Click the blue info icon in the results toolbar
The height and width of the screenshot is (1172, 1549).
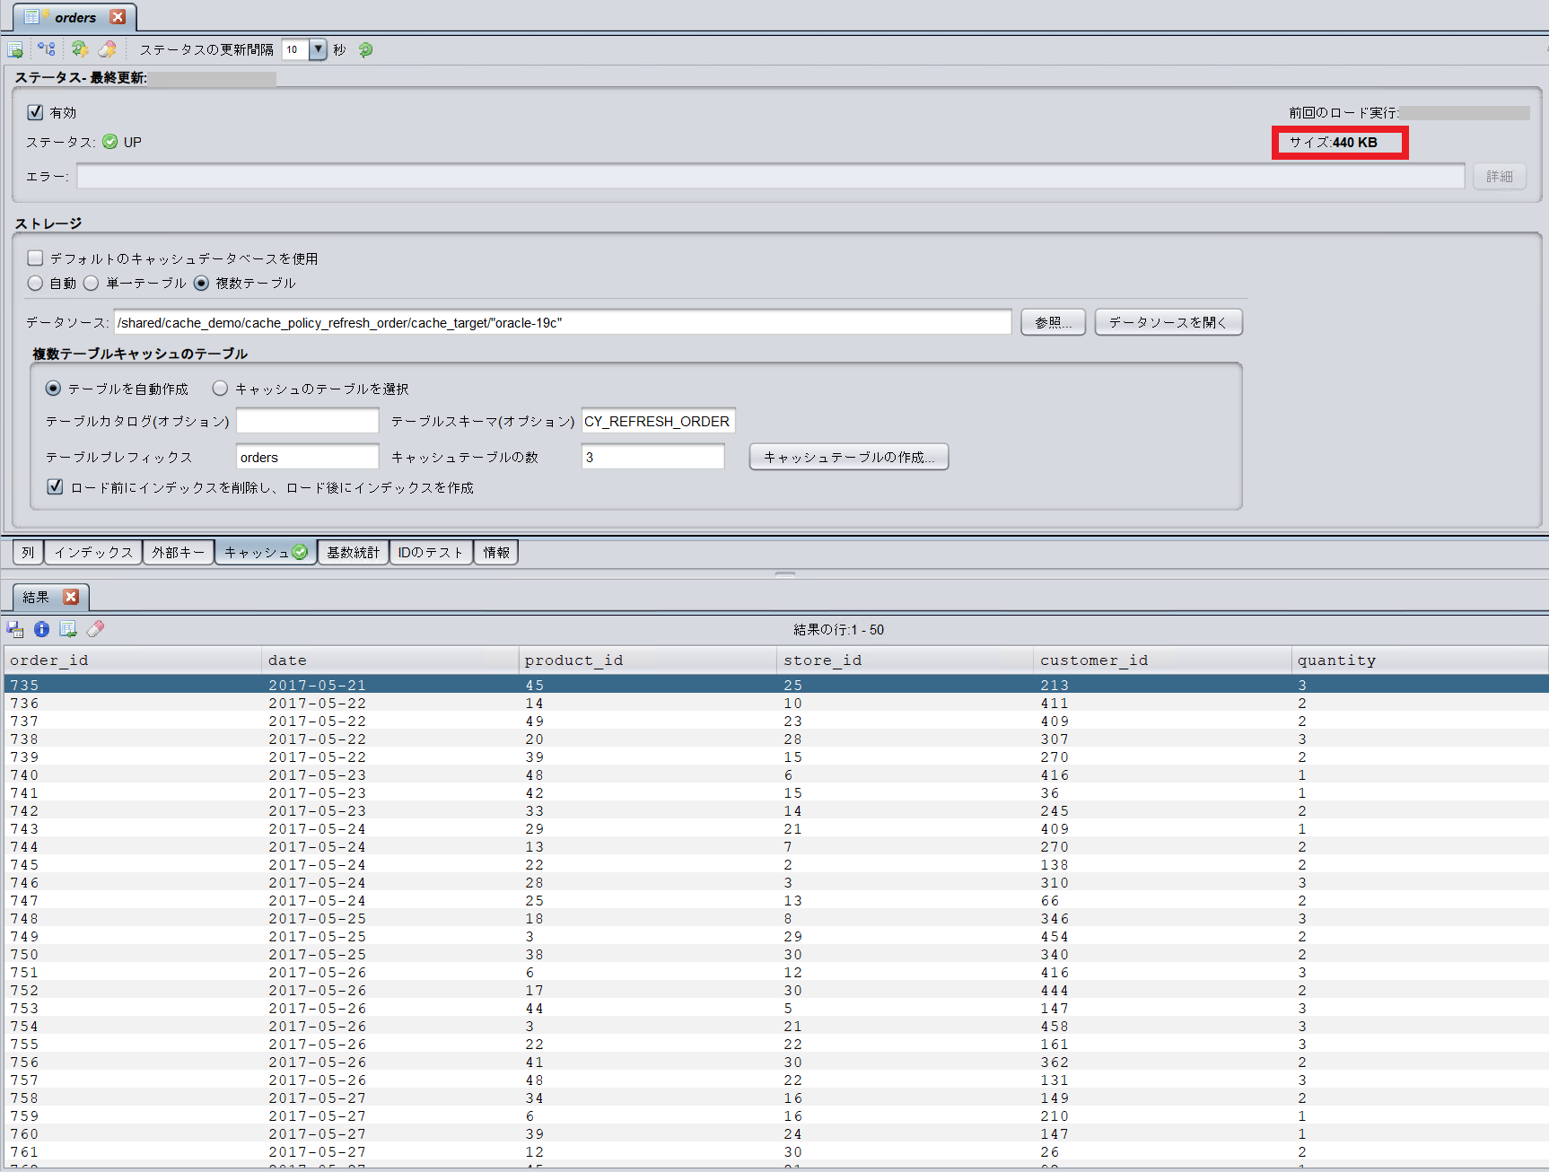click(41, 629)
